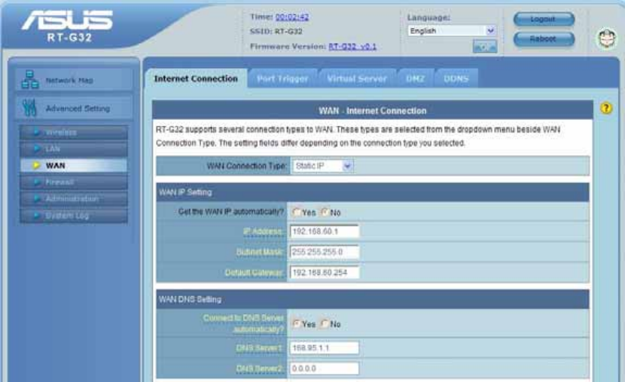Open the Firewall menu item
The width and height of the screenshot is (625, 382).
point(74,182)
